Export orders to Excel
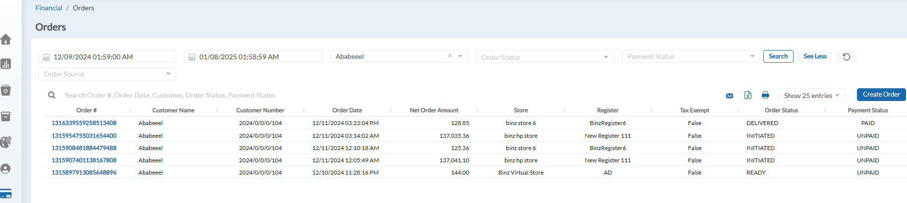 747,95
